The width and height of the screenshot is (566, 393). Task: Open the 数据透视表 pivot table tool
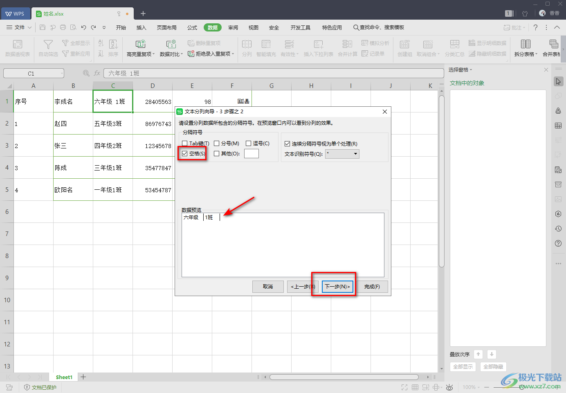coord(18,48)
